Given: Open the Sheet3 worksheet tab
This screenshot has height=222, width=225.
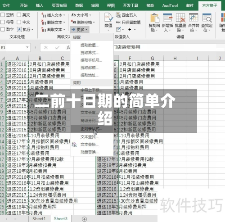Looking at the screenshot, I should [61, 218].
